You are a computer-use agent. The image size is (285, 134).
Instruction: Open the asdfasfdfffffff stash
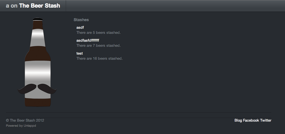[x=87, y=41]
